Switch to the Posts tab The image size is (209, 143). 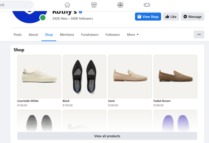[x=18, y=35]
